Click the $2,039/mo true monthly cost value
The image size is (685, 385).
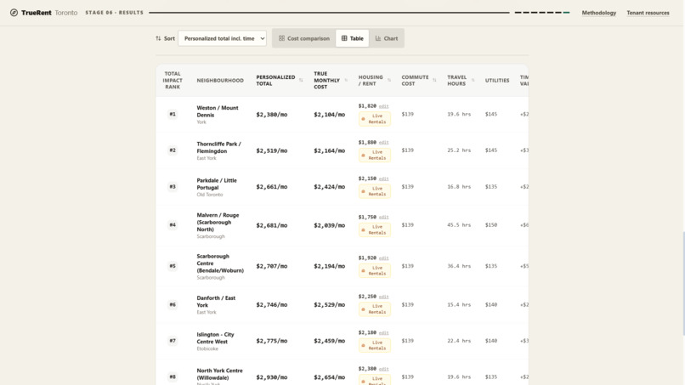coord(330,225)
